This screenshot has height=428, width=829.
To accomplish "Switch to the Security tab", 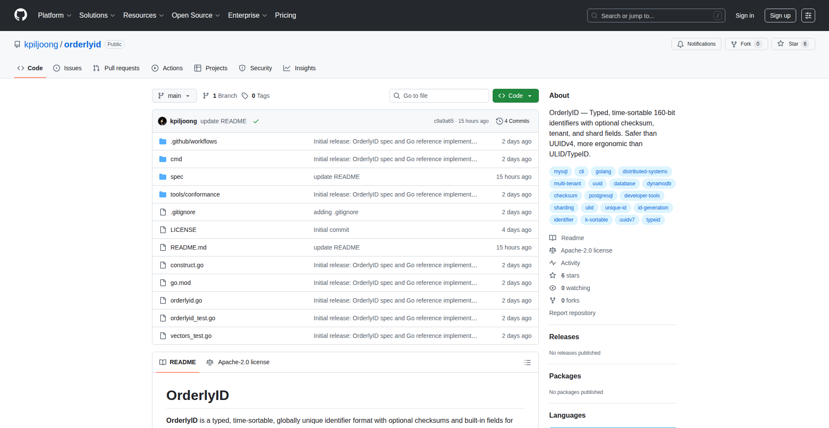I will tap(256, 68).
